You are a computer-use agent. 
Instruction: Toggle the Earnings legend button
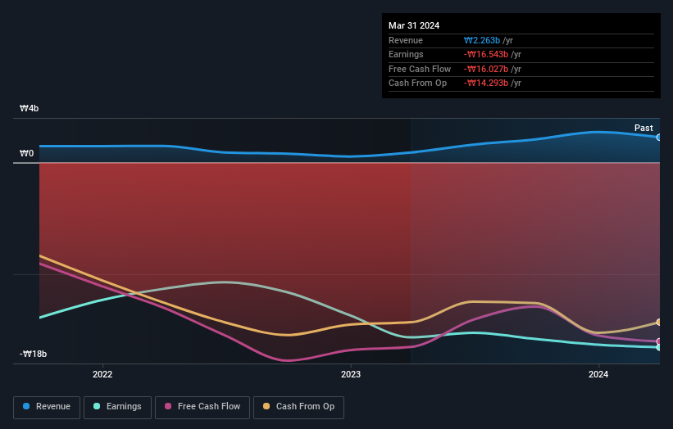point(117,407)
